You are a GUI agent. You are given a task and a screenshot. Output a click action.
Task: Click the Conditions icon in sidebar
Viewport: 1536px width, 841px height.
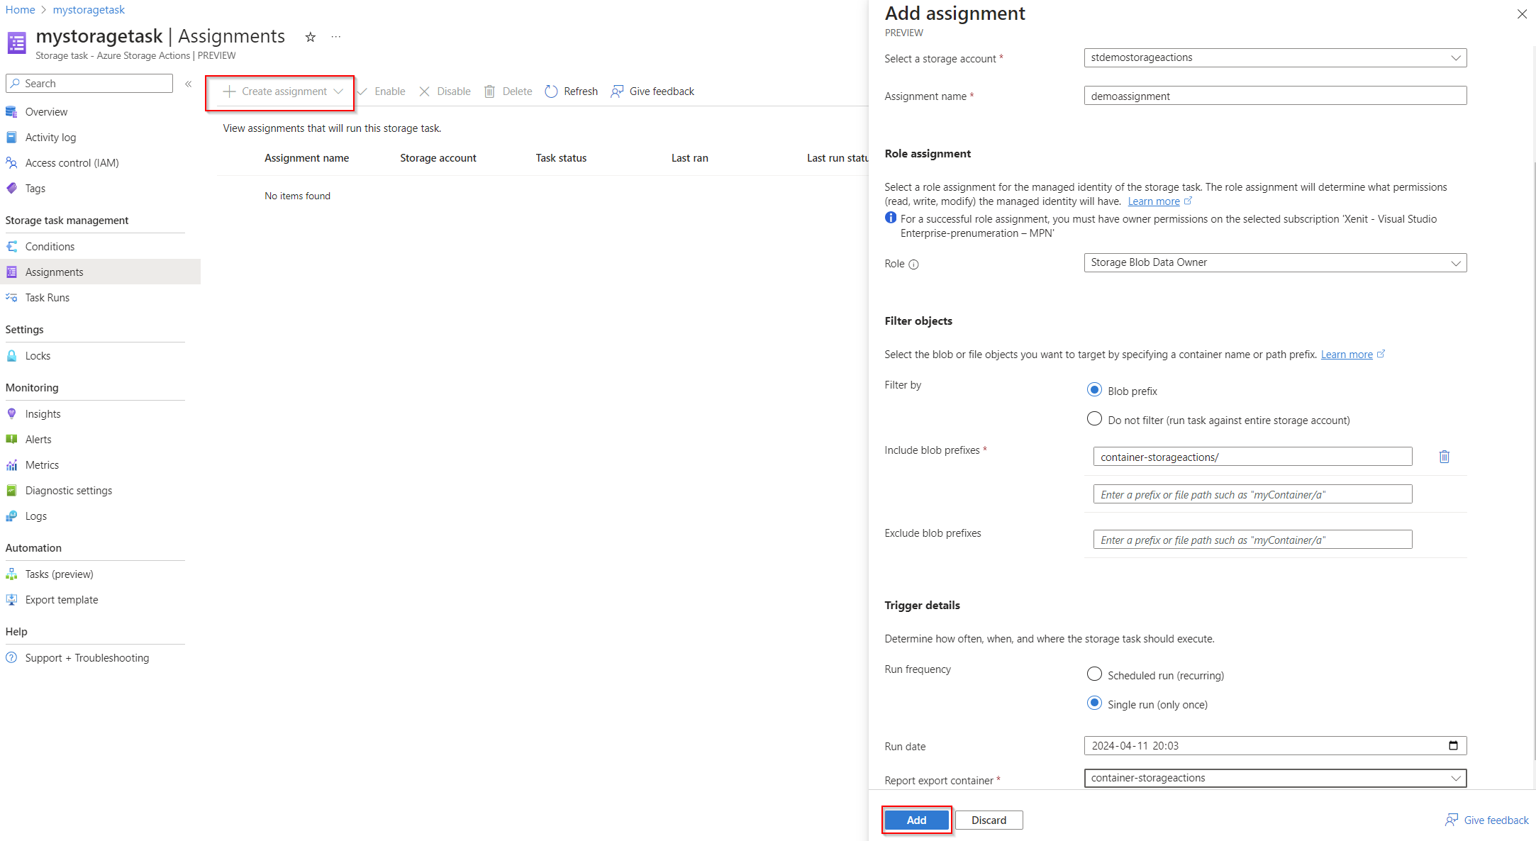tap(11, 247)
